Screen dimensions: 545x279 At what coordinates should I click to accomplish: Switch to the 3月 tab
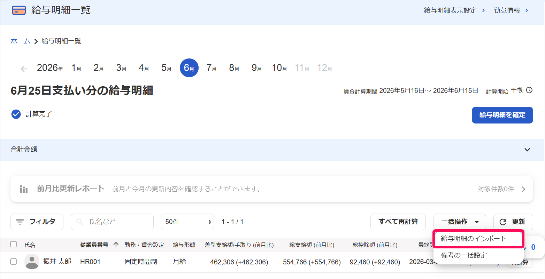click(x=121, y=68)
